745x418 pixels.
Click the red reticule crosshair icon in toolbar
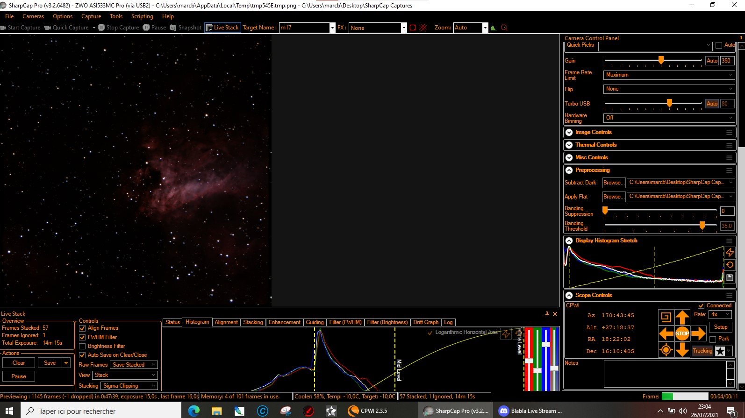(423, 28)
